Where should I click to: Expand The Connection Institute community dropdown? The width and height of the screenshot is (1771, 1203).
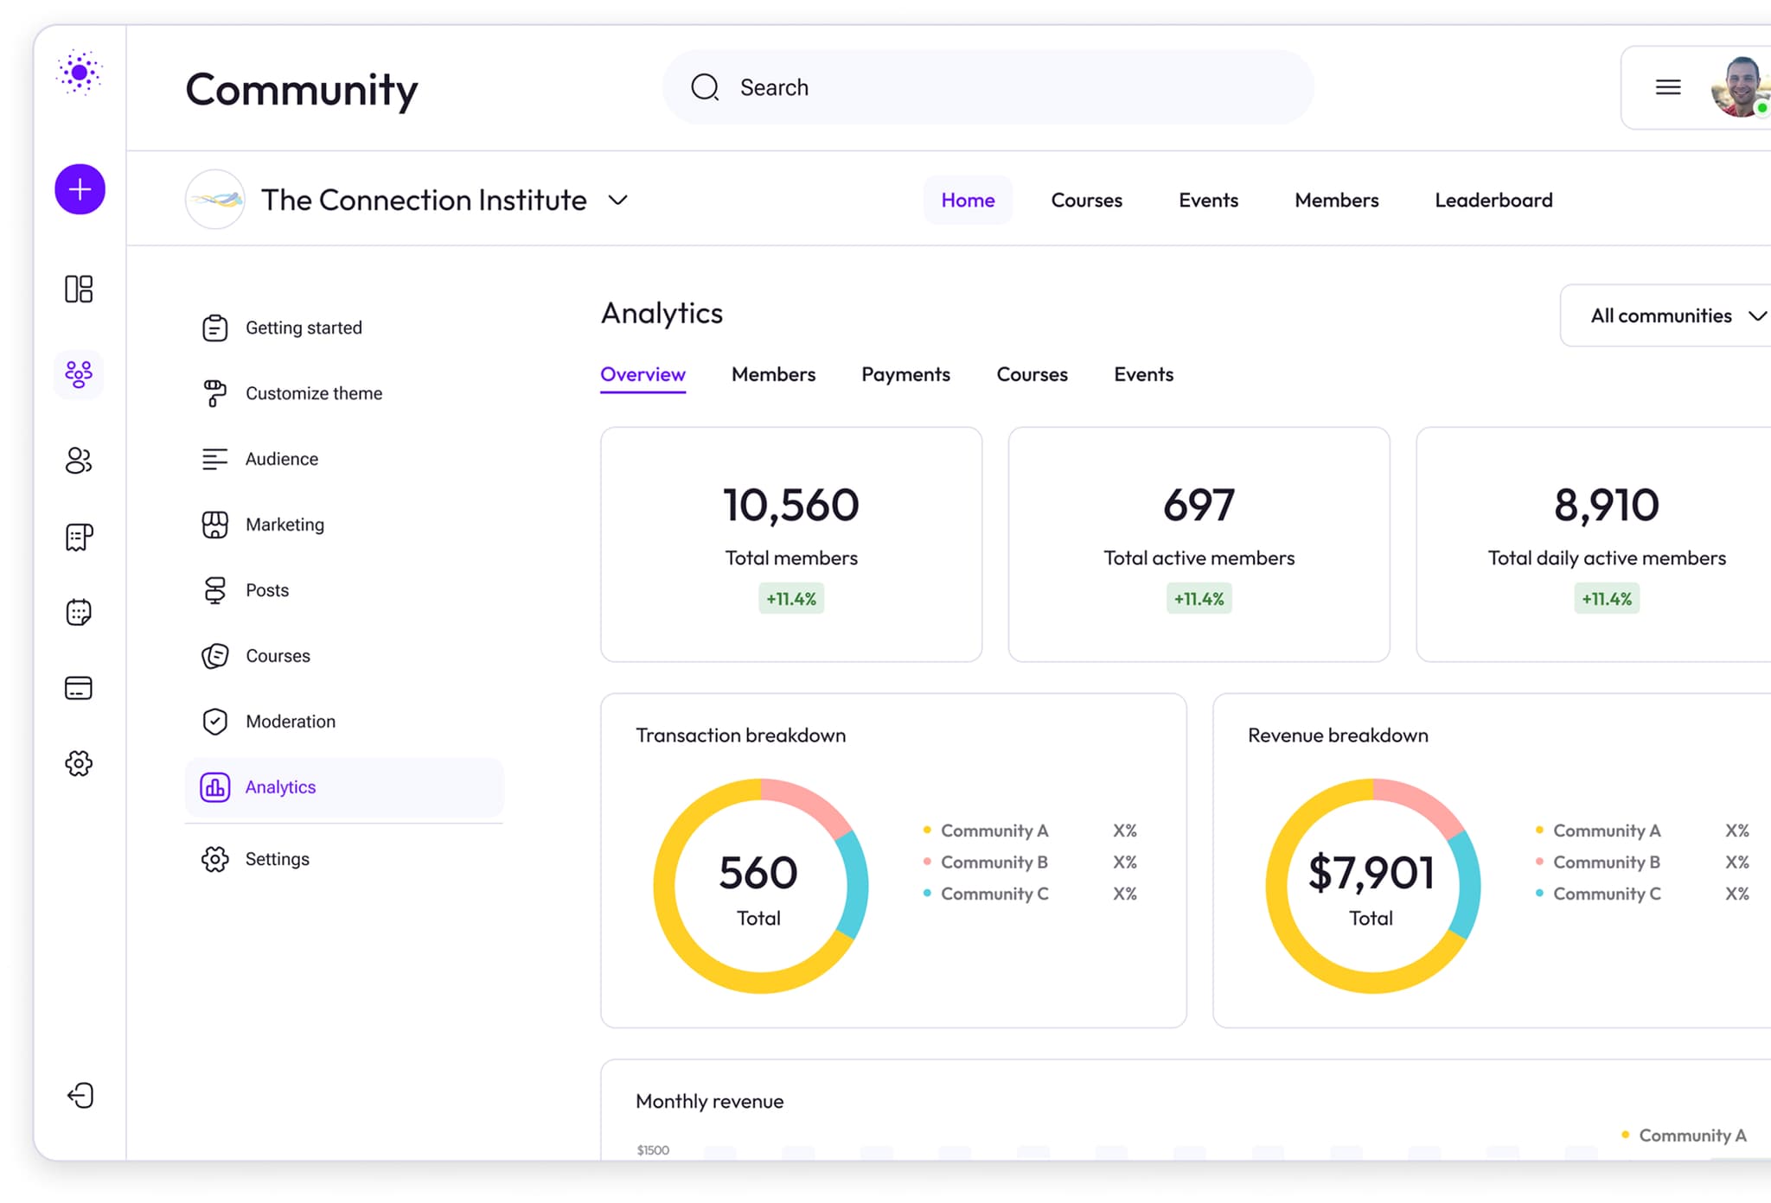coord(617,200)
